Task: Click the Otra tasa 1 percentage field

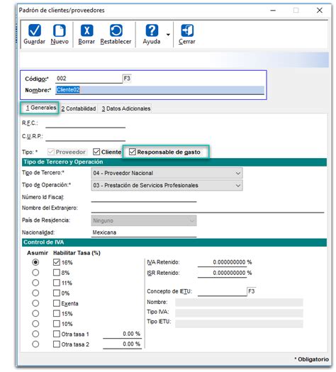Action: click(x=122, y=334)
